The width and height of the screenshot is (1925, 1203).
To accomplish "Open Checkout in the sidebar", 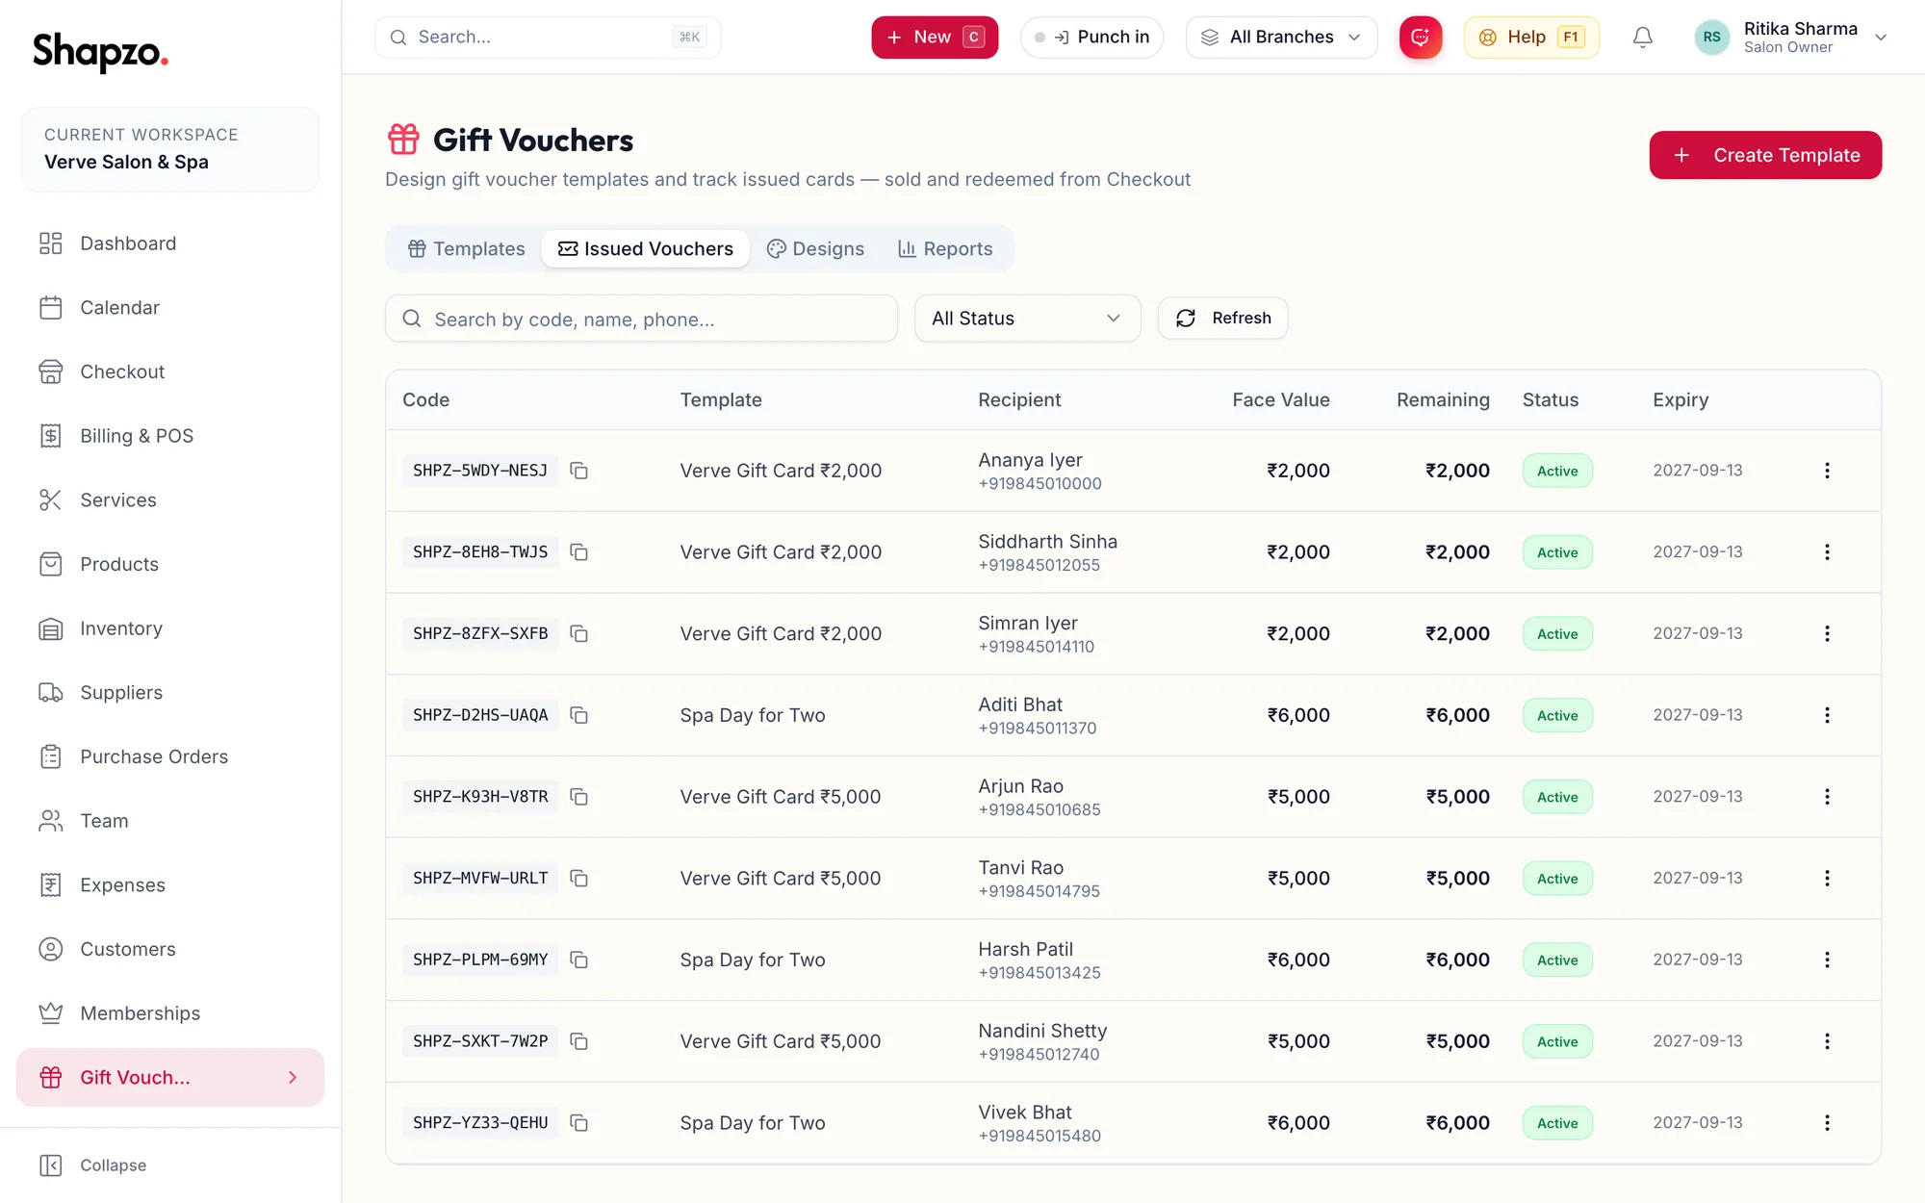I will pos(170,371).
